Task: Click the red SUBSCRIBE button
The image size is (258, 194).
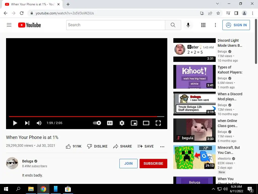Action: [153, 163]
